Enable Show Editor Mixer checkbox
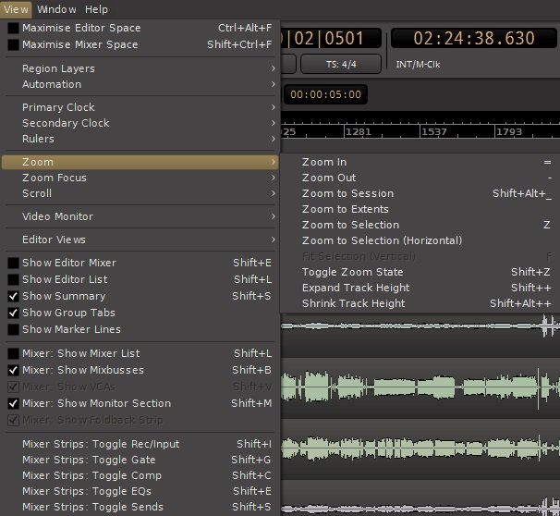Screen dimensions: 560x516 click(13, 263)
